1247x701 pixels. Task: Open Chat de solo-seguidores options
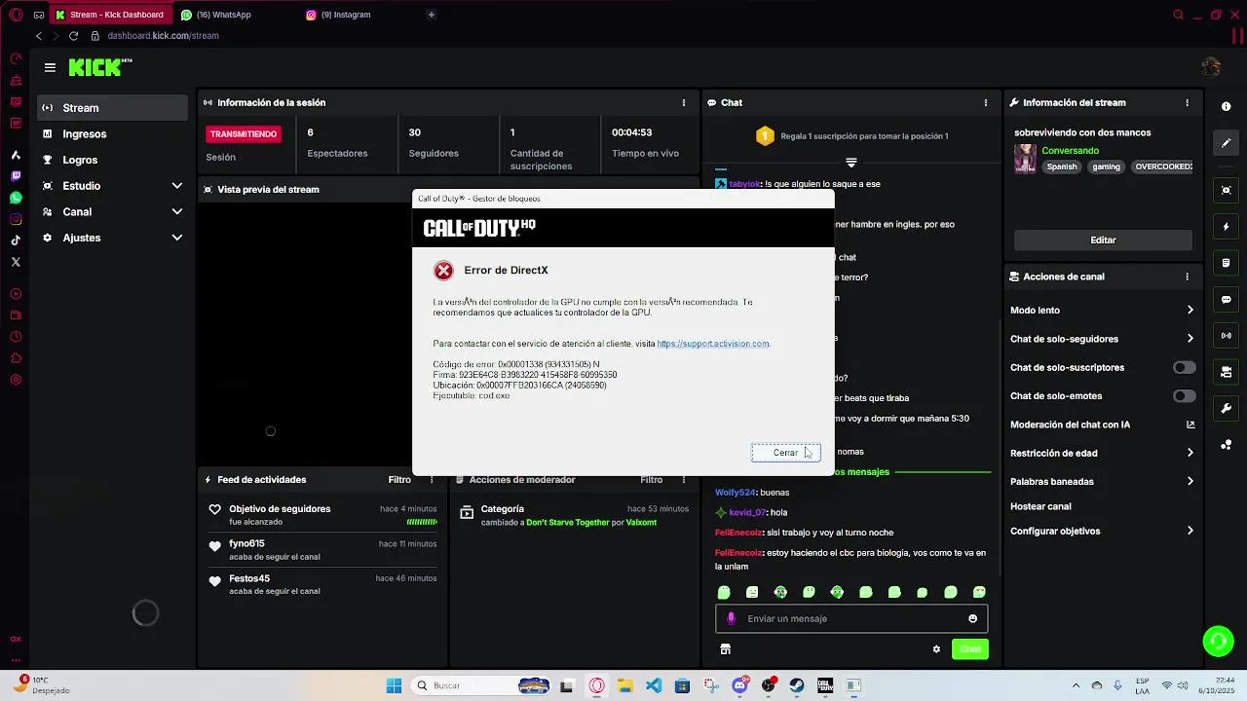tap(1102, 339)
